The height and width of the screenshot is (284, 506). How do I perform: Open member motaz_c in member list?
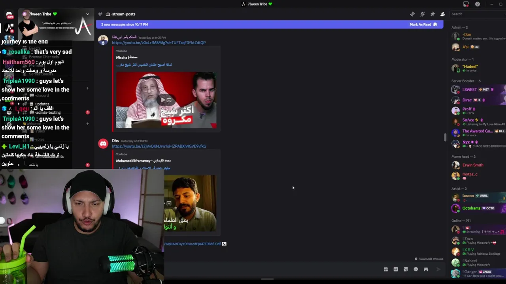[478, 176]
